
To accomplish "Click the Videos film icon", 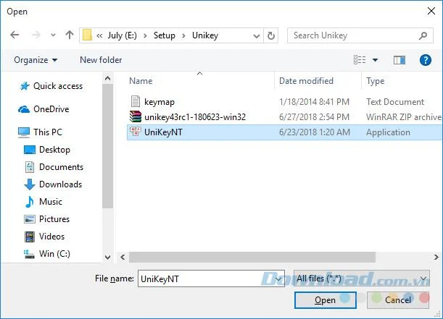I will 30,237.
